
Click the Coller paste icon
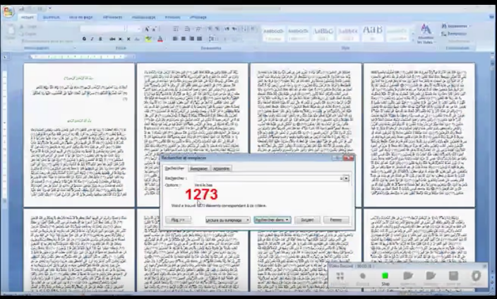(11, 32)
